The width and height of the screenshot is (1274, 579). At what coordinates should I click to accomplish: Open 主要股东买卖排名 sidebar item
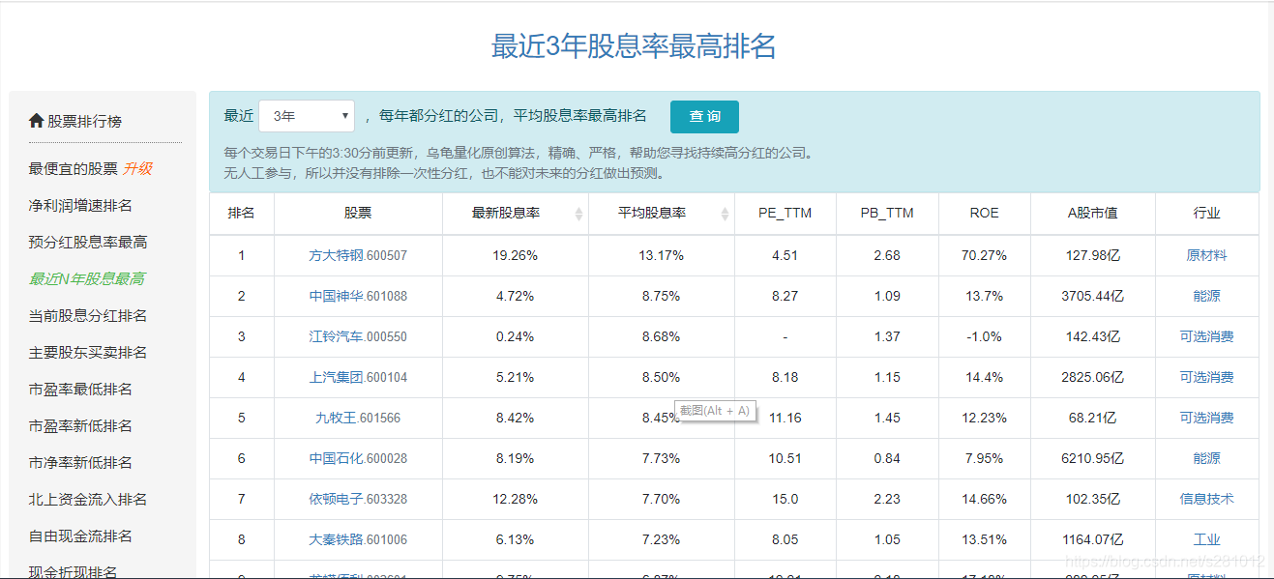coord(88,352)
